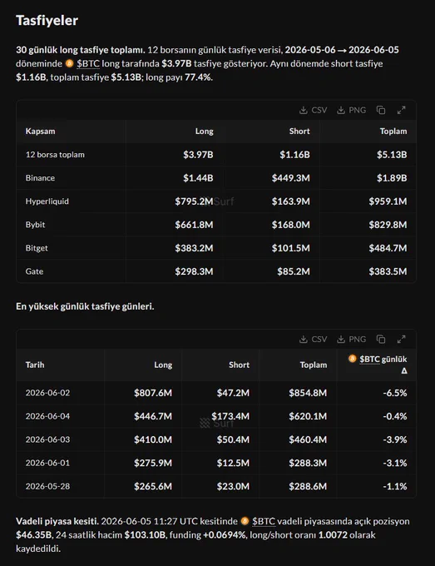
Task: Copy the daily liquidation days table
Action: click(x=381, y=340)
